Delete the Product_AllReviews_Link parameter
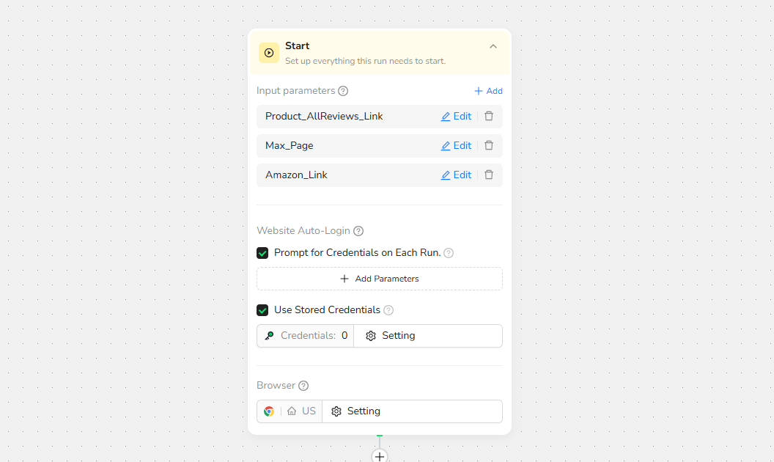 [489, 117]
